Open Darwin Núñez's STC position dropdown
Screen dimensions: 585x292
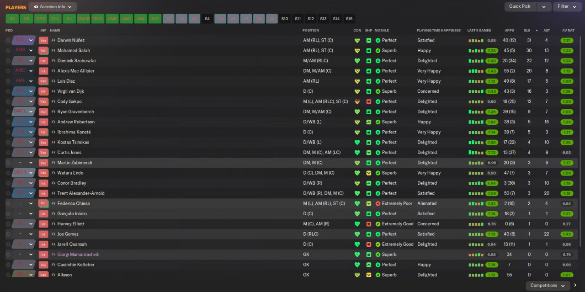(x=24, y=40)
